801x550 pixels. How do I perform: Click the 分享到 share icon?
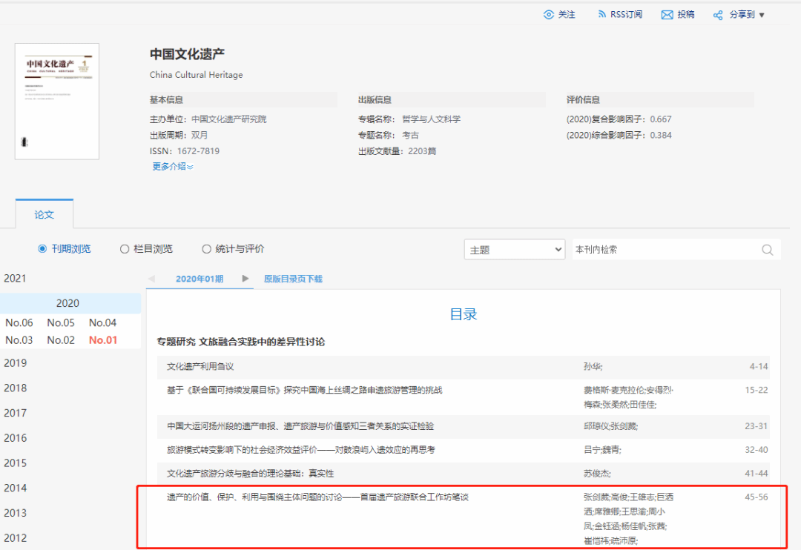click(x=717, y=15)
